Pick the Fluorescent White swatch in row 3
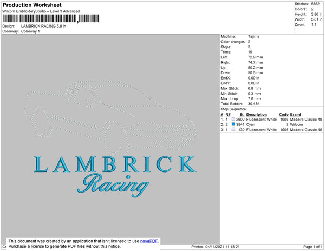 pyautogui.click(x=233, y=129)
